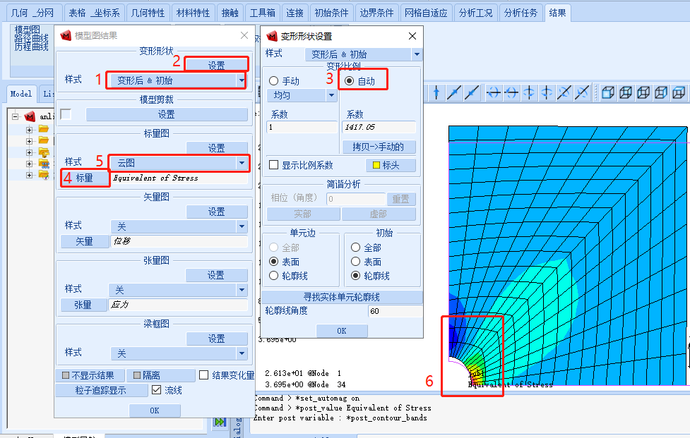Open the 标量图 样式 云图 dropdown
This screenshot has width=690, height=438.
point(242,163)
